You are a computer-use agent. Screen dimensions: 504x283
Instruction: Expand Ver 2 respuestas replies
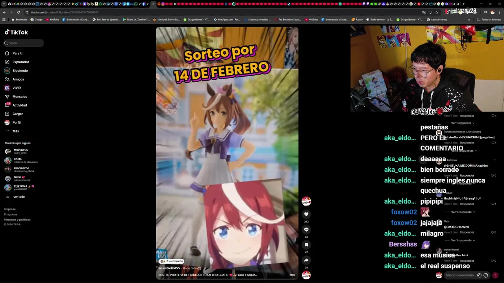click(464, 151)
